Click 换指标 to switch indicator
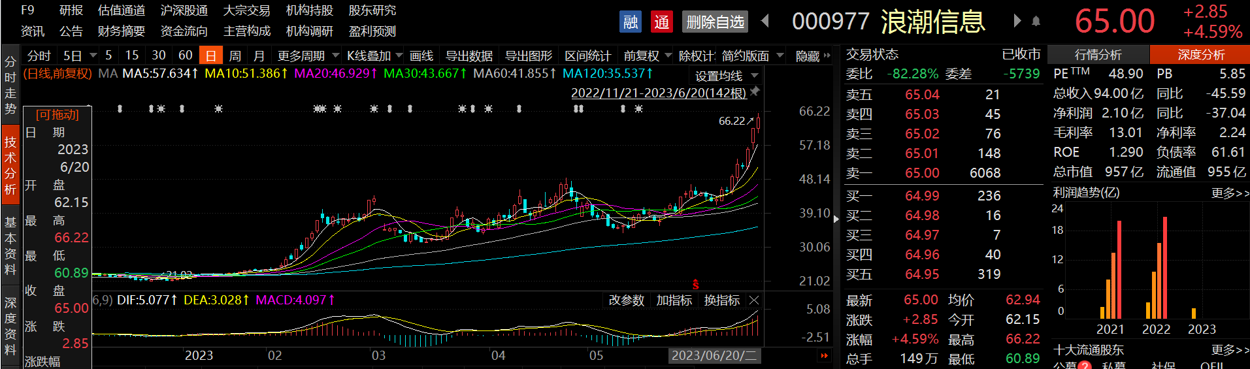This screenshot has width=1250, height=369. click(722, 300)
